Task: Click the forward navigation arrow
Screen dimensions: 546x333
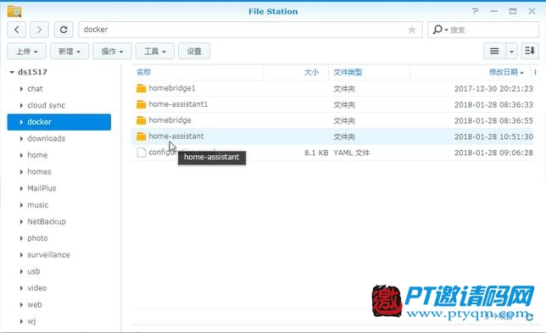Action: point(39,30)
